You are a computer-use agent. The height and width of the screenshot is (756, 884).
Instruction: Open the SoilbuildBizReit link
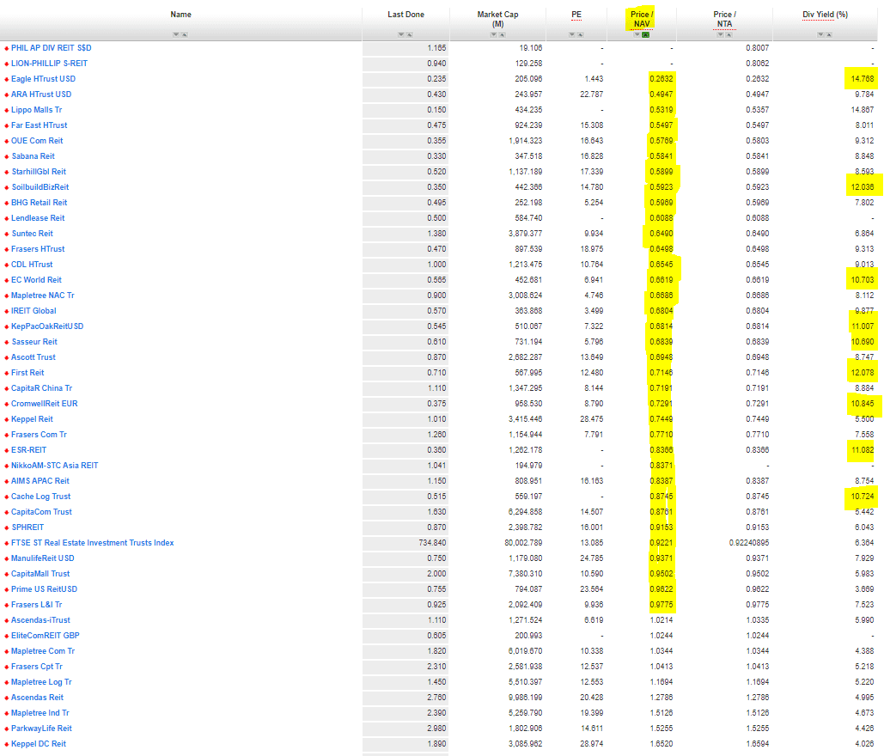coord(40,187)
